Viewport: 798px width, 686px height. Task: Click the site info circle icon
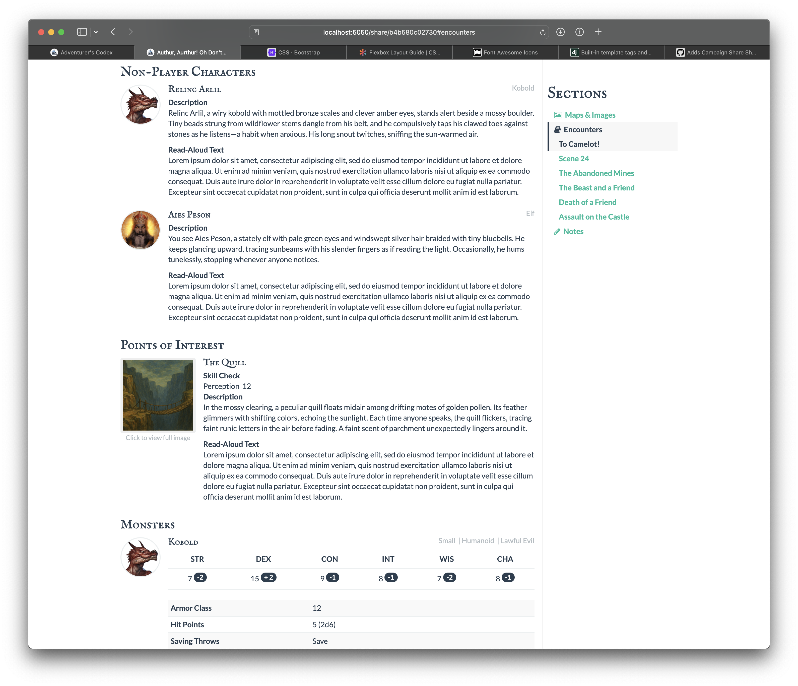tap(579, 32)
